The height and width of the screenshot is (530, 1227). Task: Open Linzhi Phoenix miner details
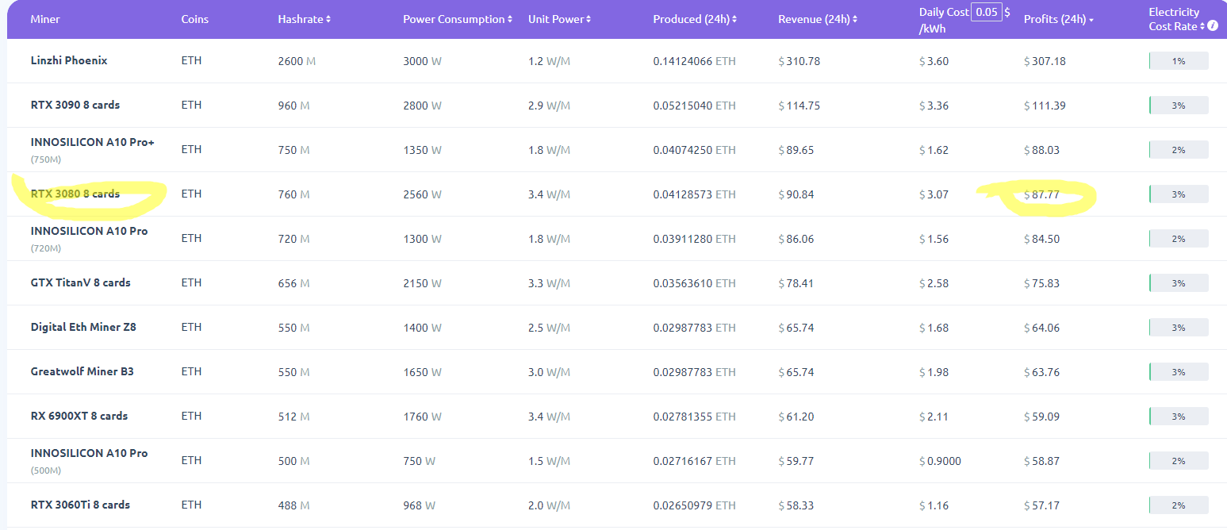[x=69, y=60]
